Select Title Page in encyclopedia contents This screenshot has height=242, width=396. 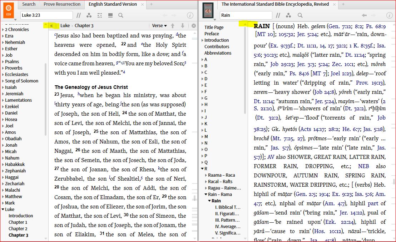tap(214, 27)
